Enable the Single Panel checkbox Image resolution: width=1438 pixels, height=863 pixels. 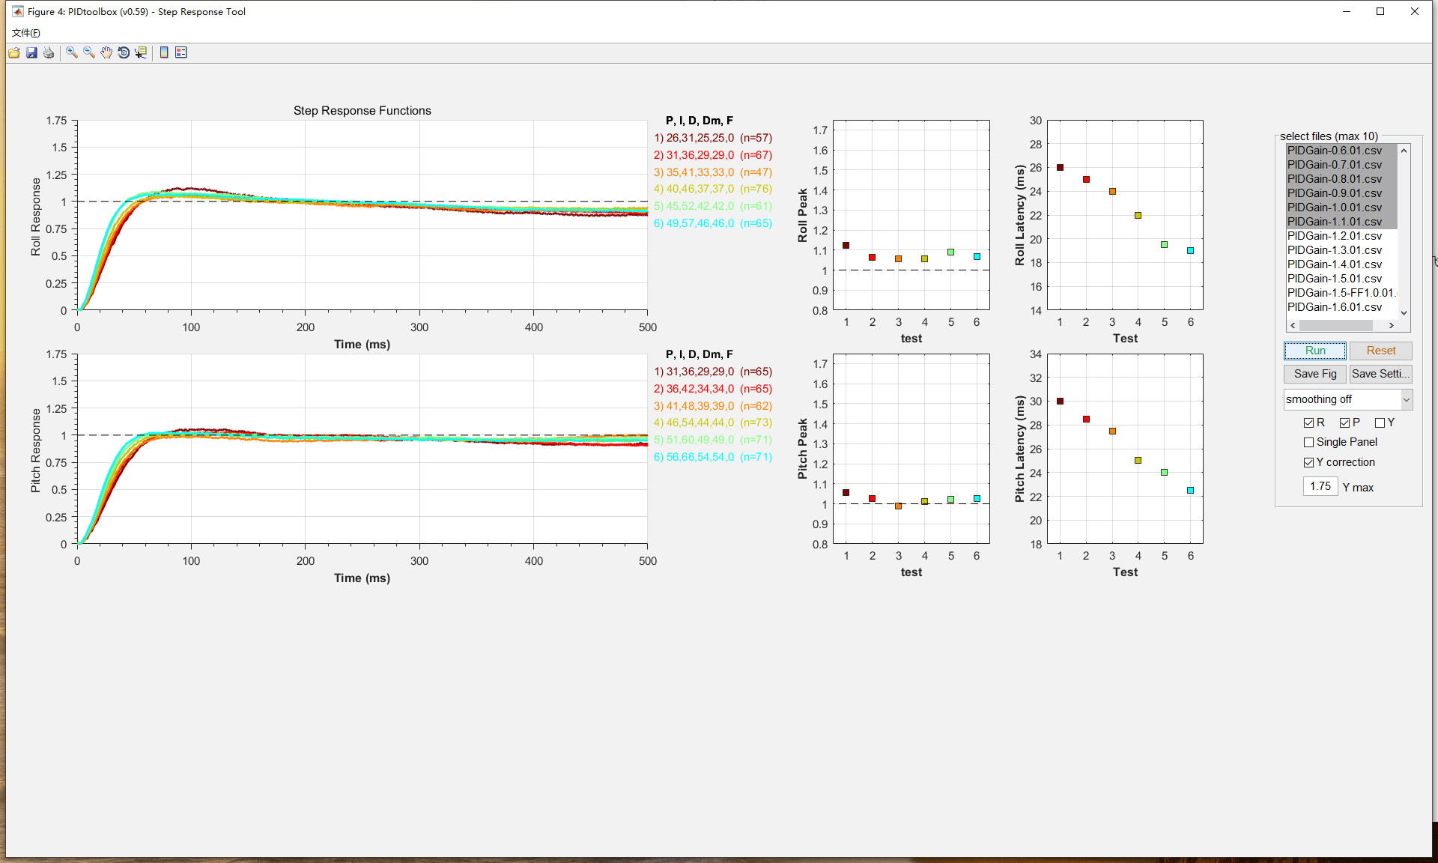point(1308,442)
